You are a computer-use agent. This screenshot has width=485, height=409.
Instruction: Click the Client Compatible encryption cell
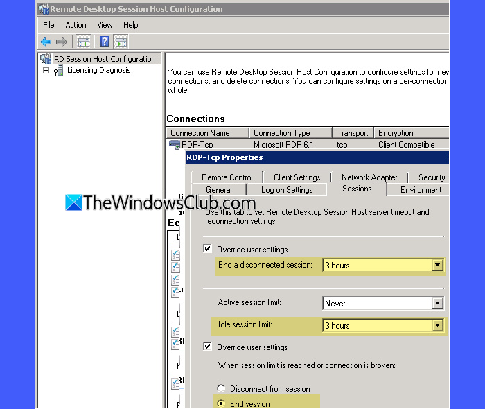[407, 144]
